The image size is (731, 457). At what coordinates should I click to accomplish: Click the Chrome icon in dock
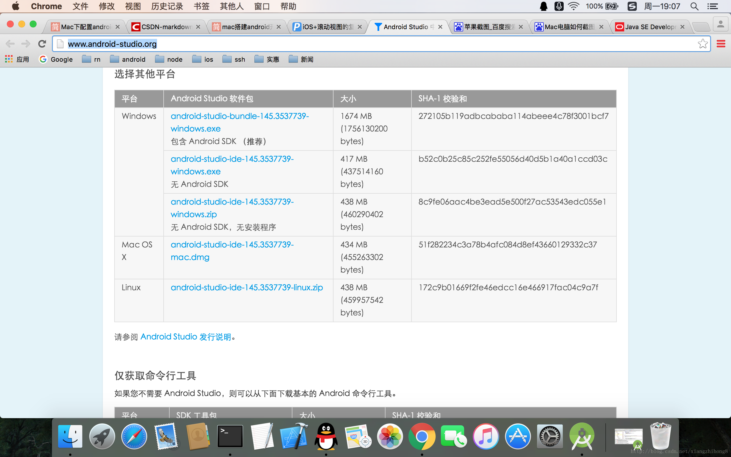422,436
